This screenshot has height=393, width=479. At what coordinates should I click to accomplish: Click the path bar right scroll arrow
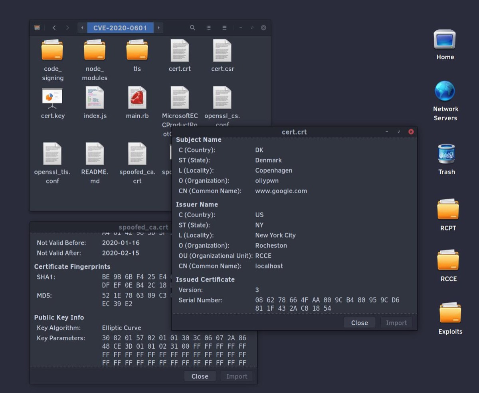[158, 28]
